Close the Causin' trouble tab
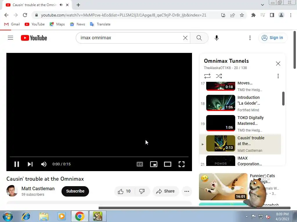The image size is (297, 222). pyautogui.click(x=67, y=5)
